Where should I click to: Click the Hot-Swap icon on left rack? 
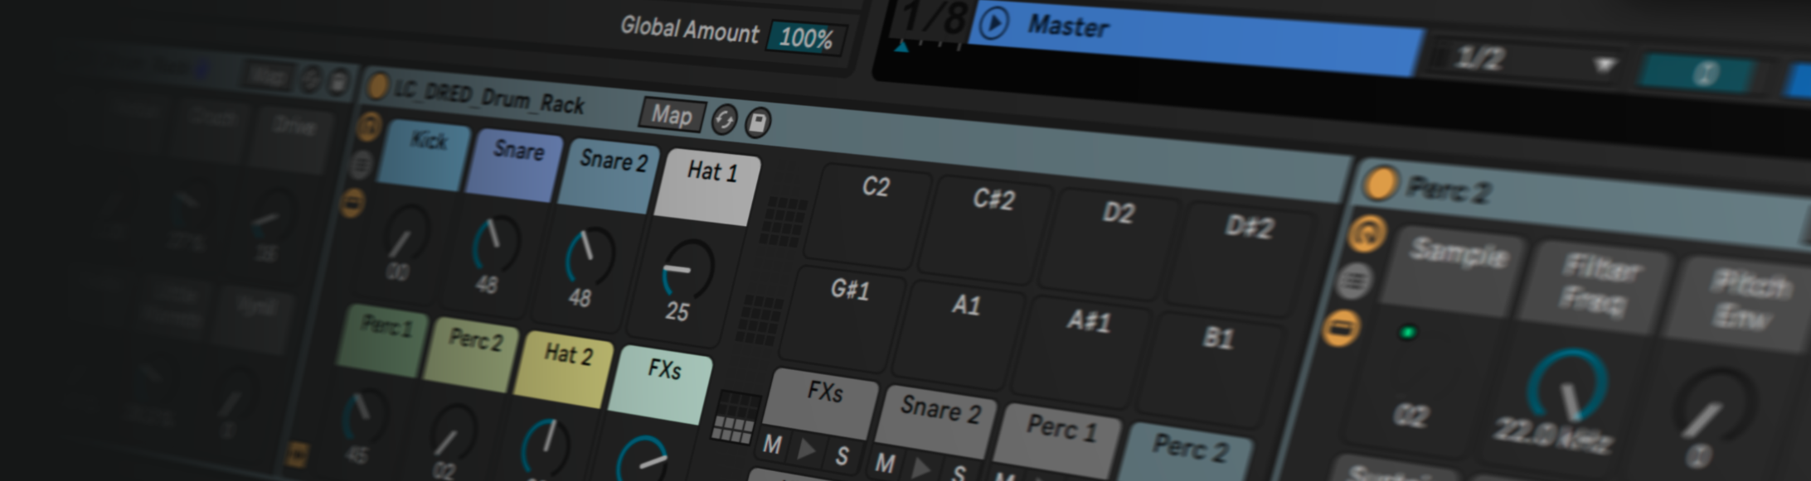tap(309, 79)
